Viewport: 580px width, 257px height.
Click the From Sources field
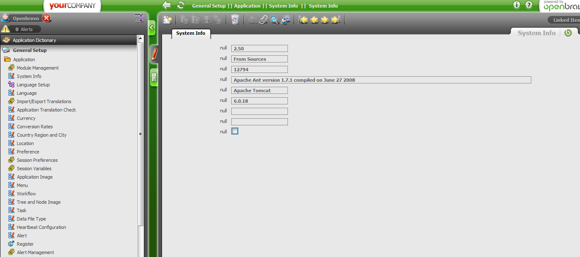259,59
